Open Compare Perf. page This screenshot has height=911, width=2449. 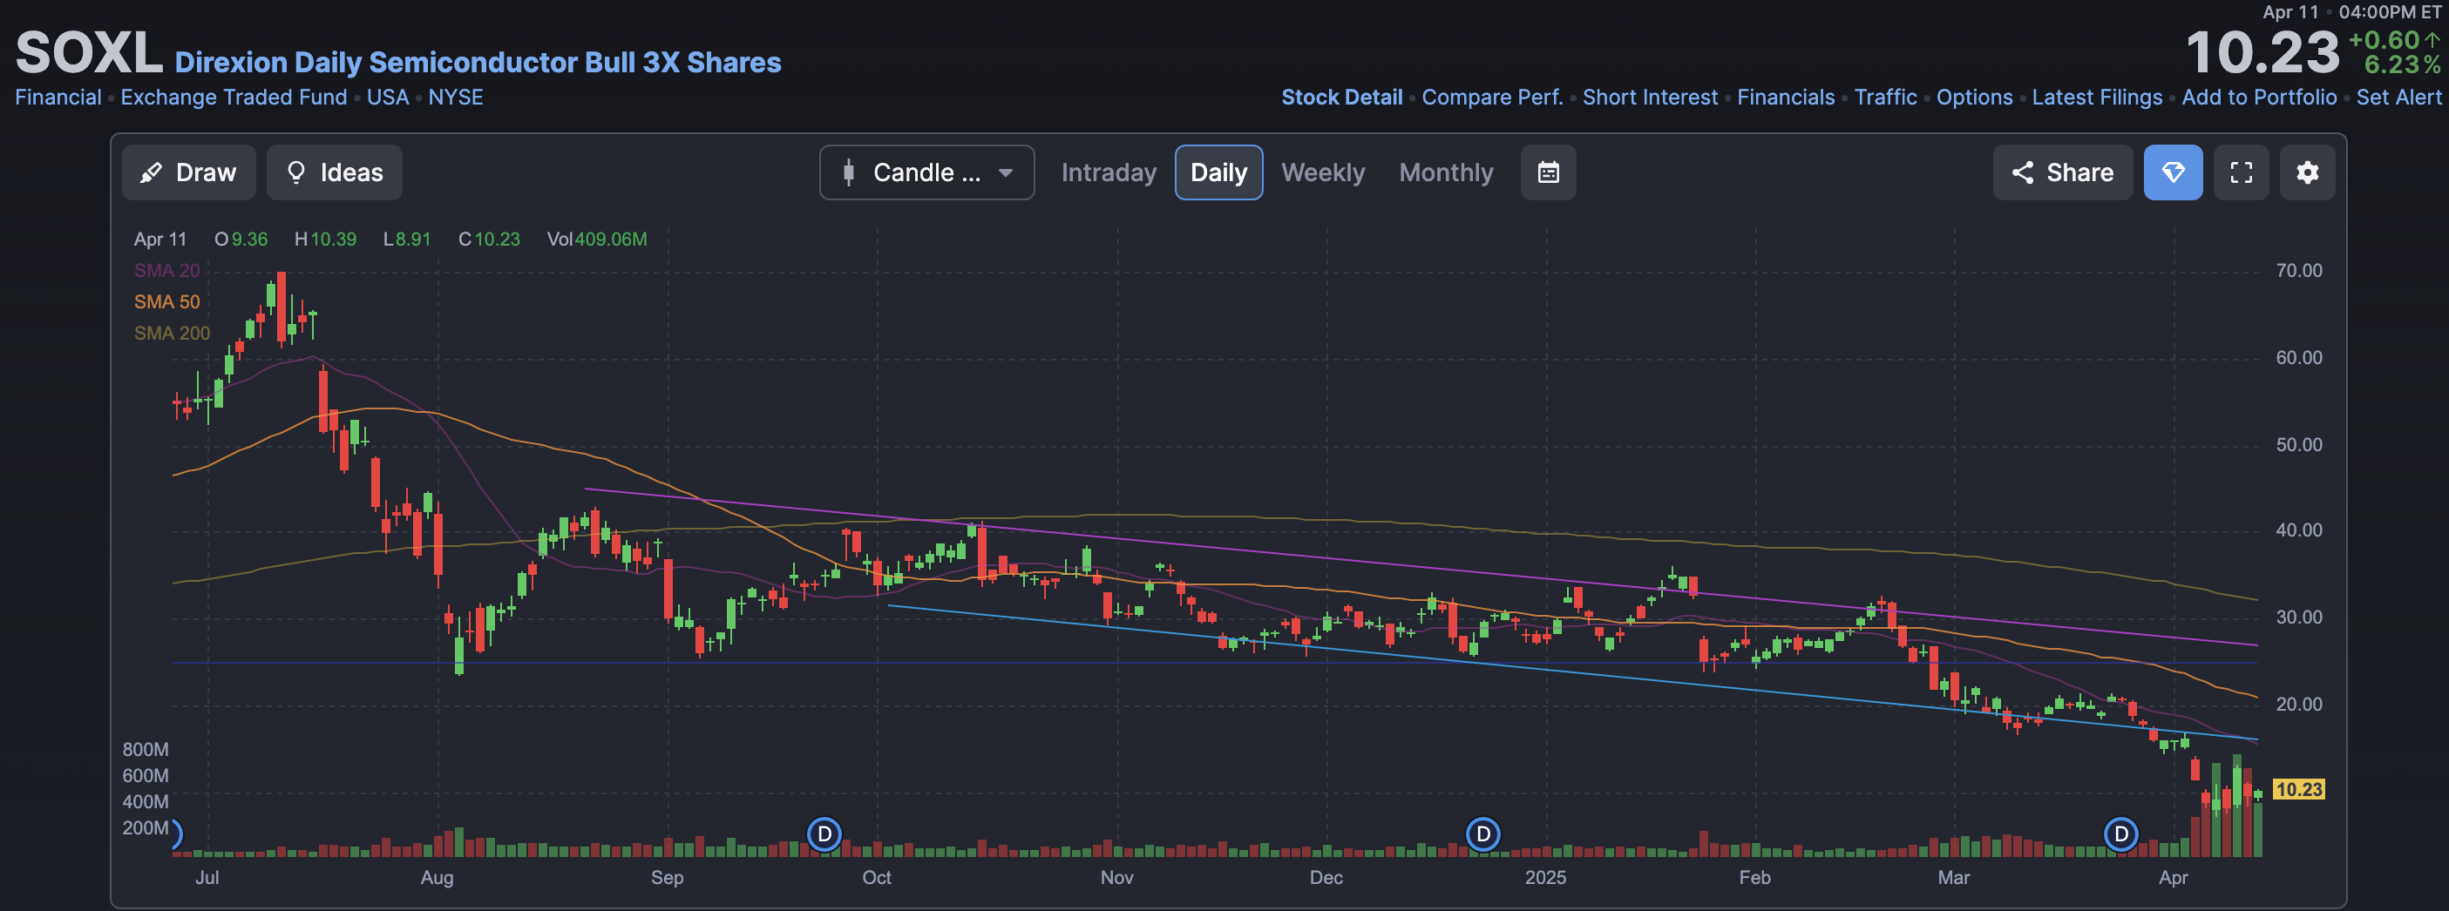[x=1492, y=97]
